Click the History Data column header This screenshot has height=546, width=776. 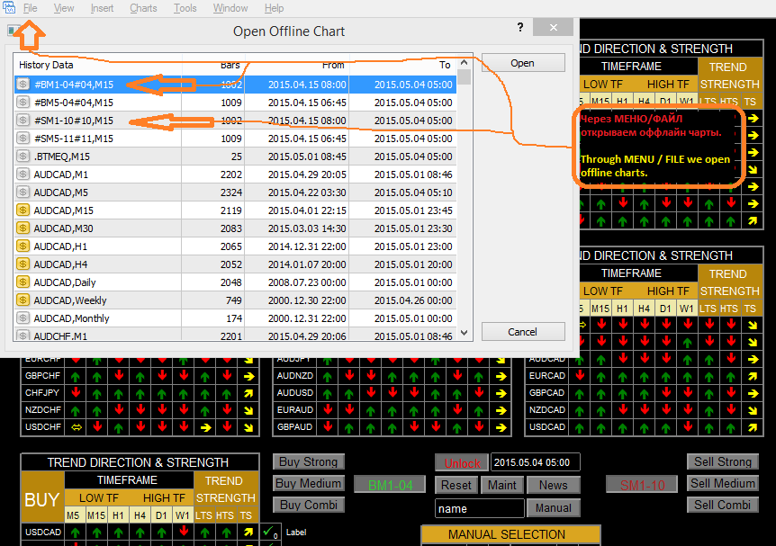[97, 65]
